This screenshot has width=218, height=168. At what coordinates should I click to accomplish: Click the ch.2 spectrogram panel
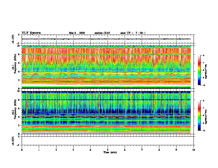106,113
